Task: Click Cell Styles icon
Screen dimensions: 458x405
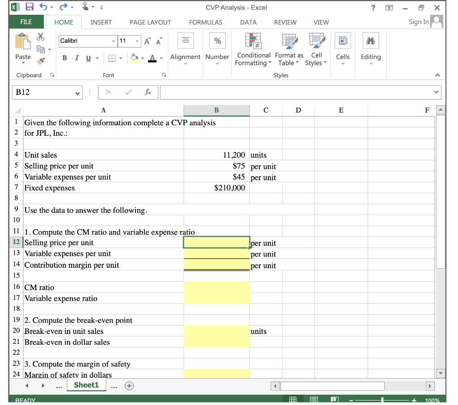Action: click(317, 41)
